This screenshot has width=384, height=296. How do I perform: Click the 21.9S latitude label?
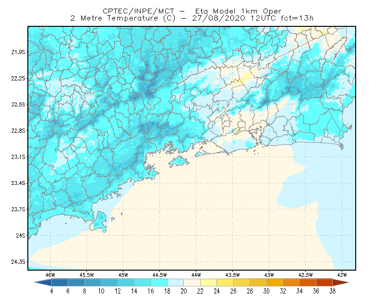(18, 52)
